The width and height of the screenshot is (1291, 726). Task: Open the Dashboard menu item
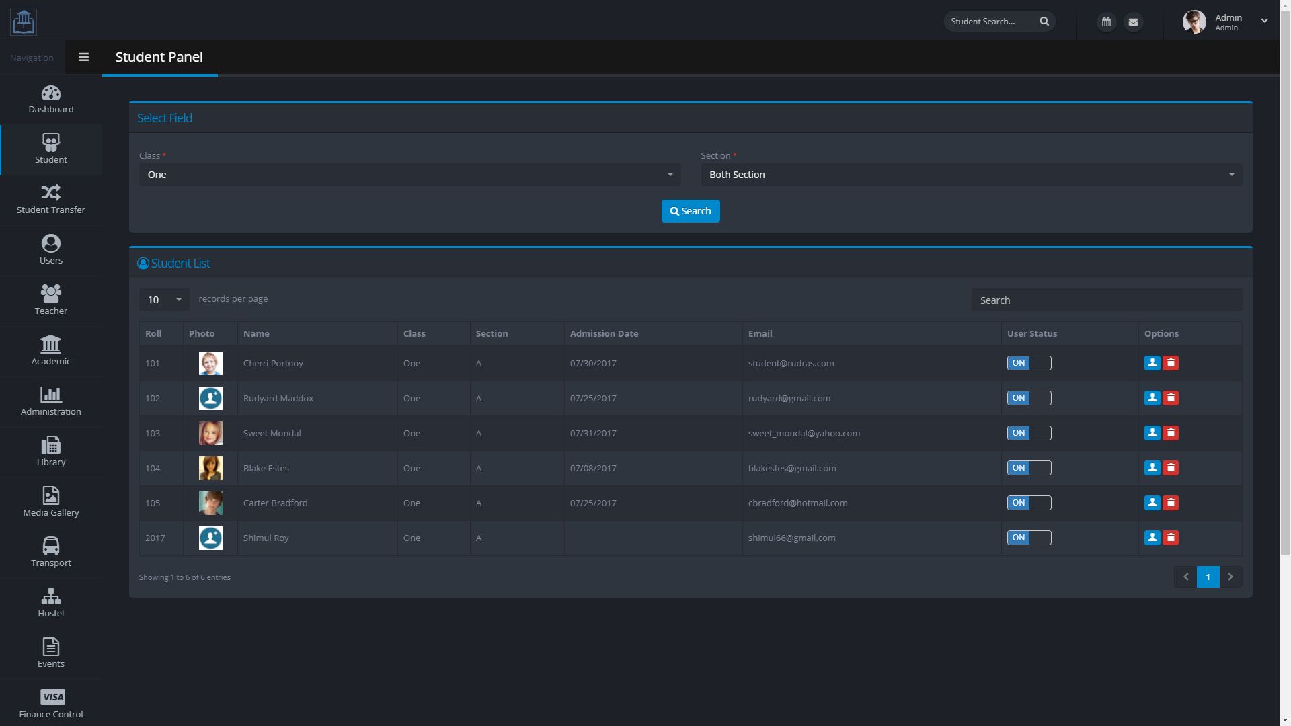(x=51, y=99)
